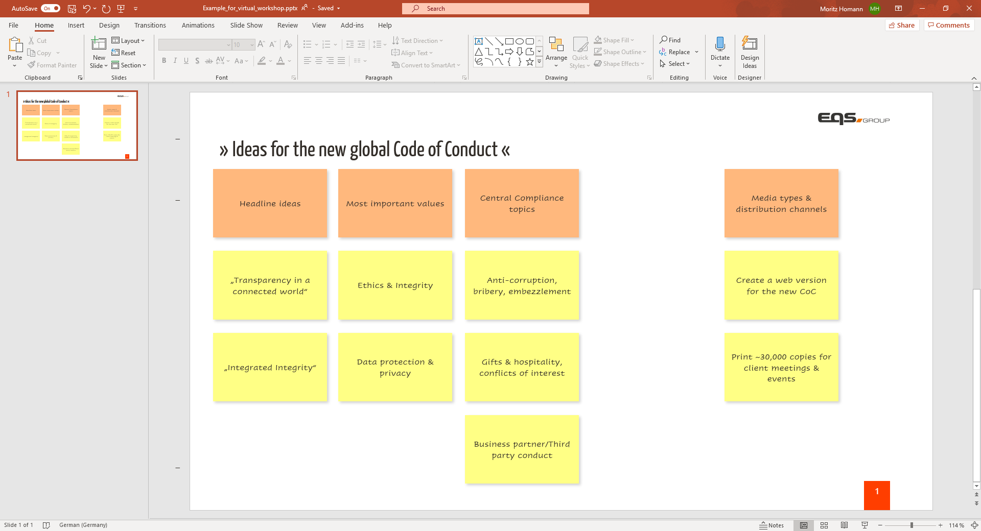Toggle text Shadow formatting
This screenshot has width=981, height=531.
pos(197,61)
